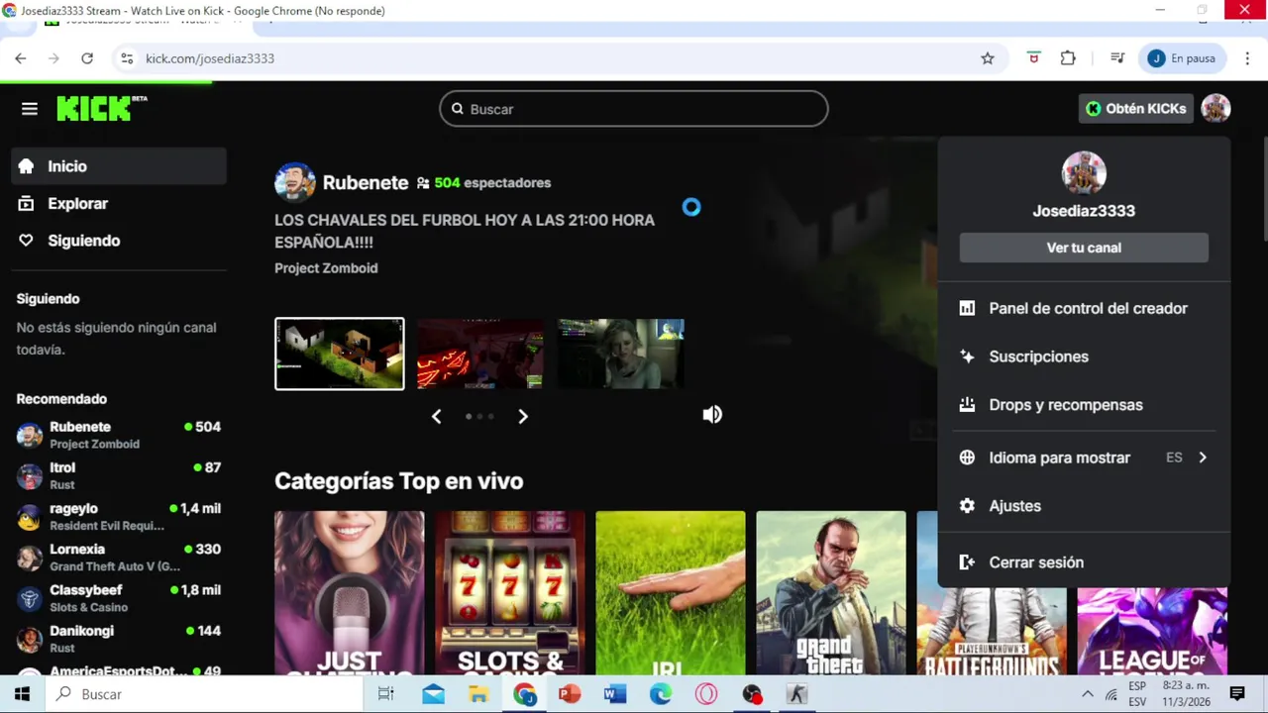Open Idioma para mostrar option
This screenshot has height=713, width=1268.
tap(1084, 458)
